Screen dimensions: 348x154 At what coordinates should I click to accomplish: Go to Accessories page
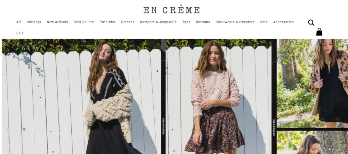coord(283,22)
